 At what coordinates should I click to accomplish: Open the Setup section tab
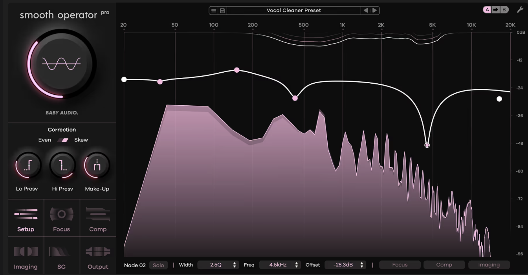[x=26, y=218]
